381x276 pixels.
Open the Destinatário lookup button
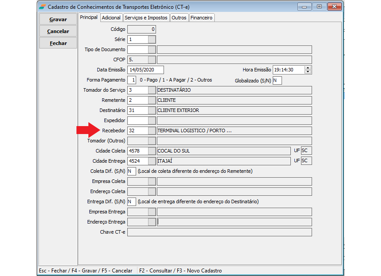152,110
